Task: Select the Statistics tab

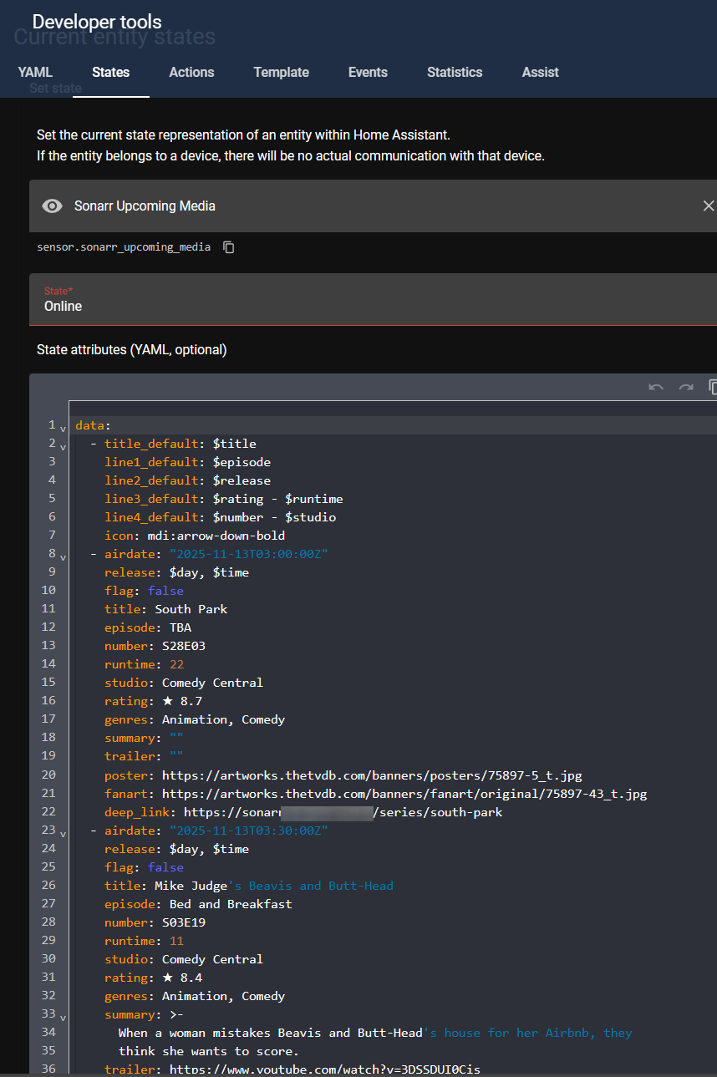Action: (455, 73)
